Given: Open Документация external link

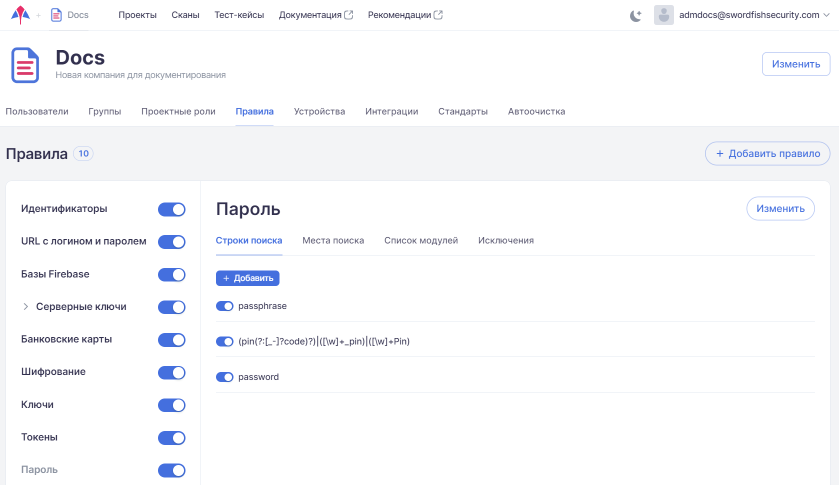Looking at the screenshot, I should tap(315, 15).
